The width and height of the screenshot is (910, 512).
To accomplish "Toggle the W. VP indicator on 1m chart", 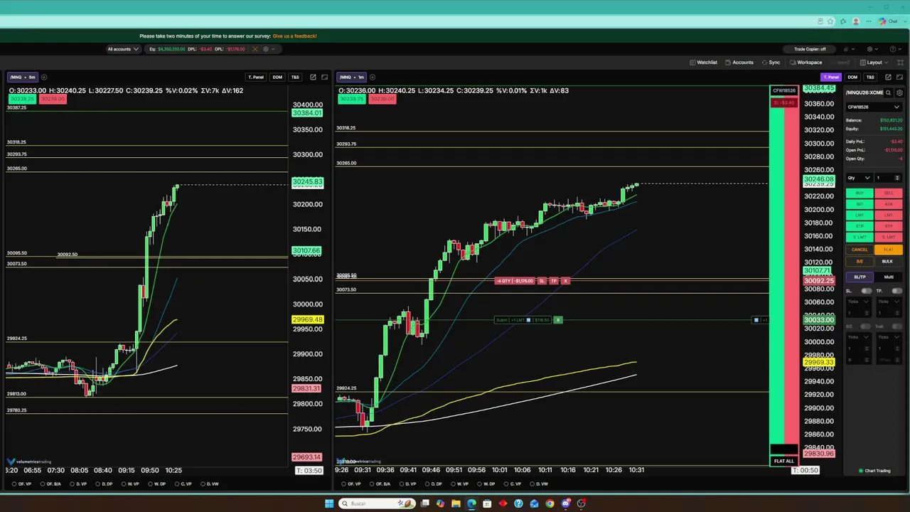I will pos(459,484).
